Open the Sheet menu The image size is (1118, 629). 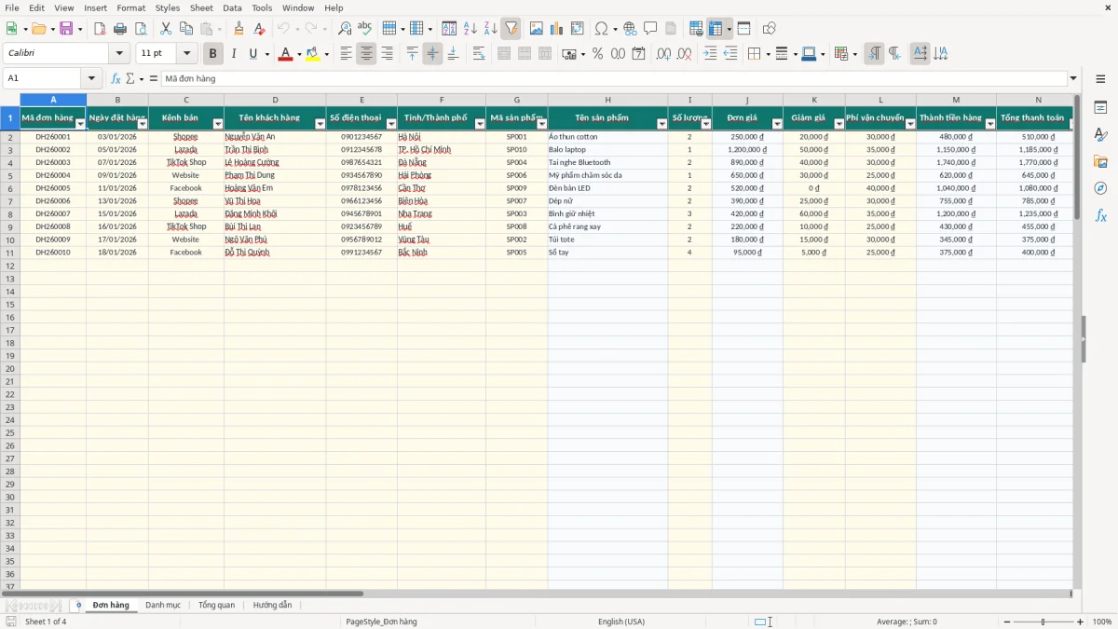tap(201, 7)
